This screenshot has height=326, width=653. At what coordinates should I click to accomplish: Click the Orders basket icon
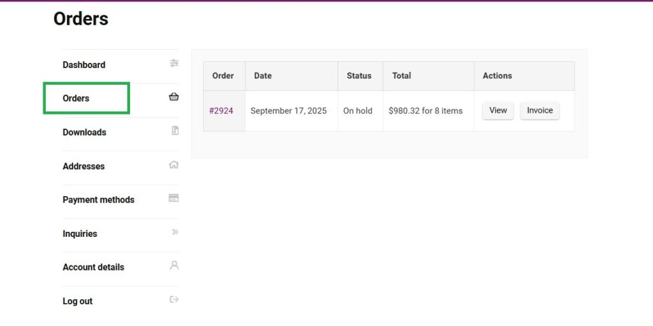tap(173, 97)
